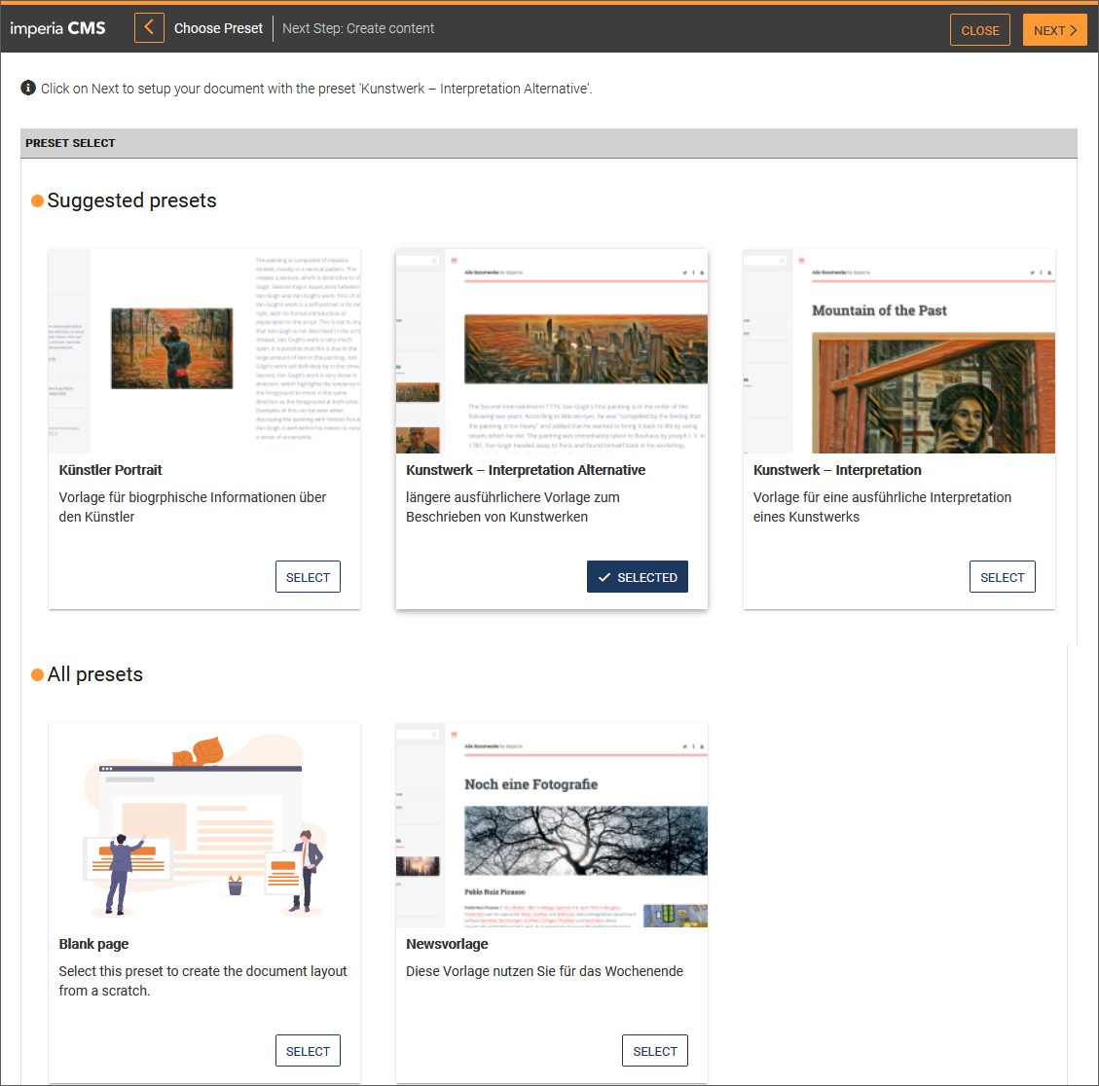Click the CLOSE button
Image resolution: width=1099 pixels, height=1086 pixels.
point(980,30)
